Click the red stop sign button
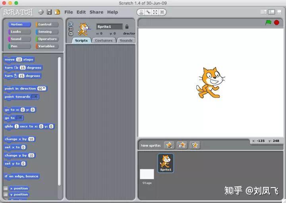This screenshot has width=286, height=203. point(277,23)
